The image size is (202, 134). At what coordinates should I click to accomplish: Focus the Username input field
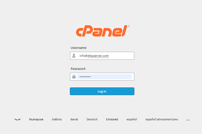(x=102, y=56)
